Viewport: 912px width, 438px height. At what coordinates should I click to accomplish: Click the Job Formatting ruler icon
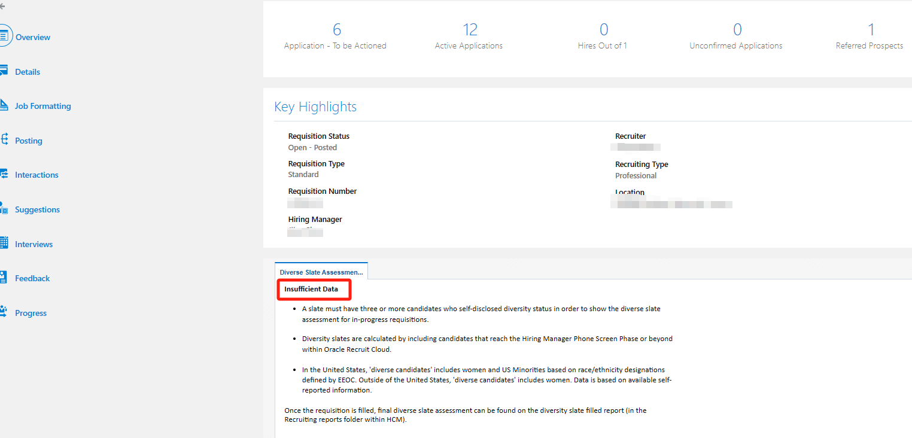coord(4,105)
